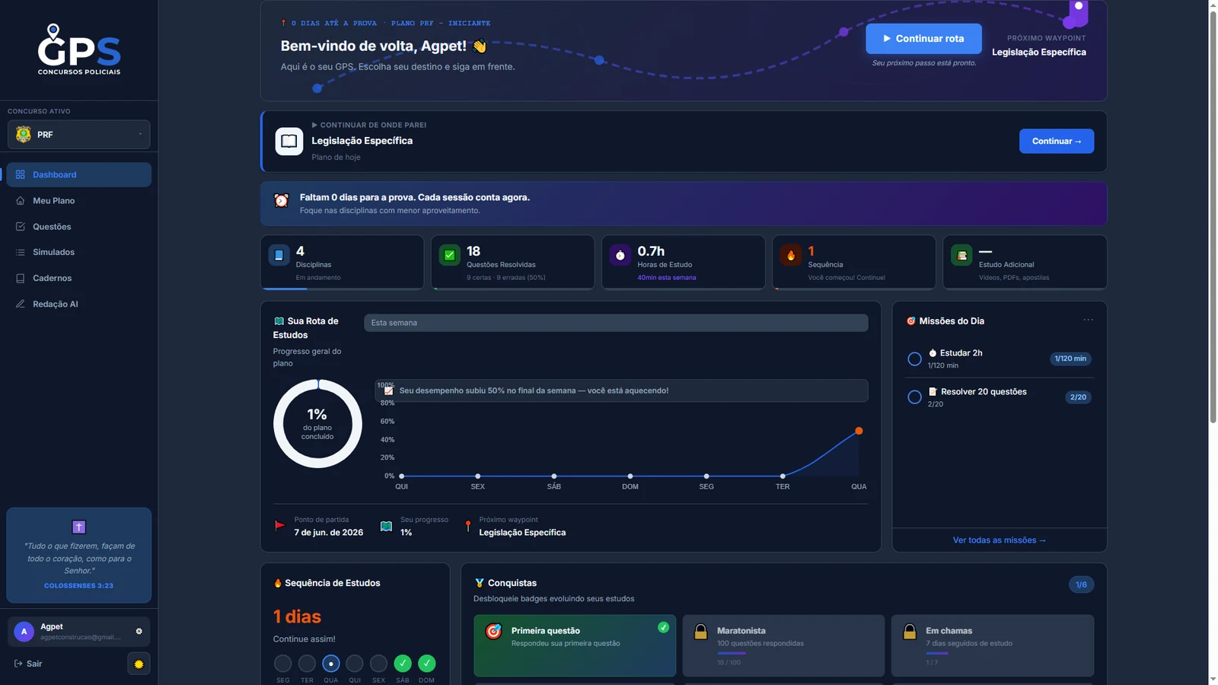Click the Meu Plano home icon
Screen dimensions: 1218x685
point(21,201)
